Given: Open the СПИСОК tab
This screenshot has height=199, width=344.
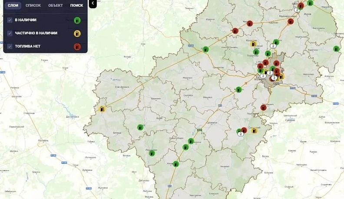Looking at the screenshot, I should [33, 6].
